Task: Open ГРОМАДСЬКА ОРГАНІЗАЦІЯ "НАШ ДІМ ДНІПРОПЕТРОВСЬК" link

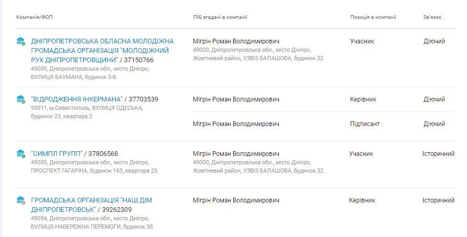Action: coord(91,200)
